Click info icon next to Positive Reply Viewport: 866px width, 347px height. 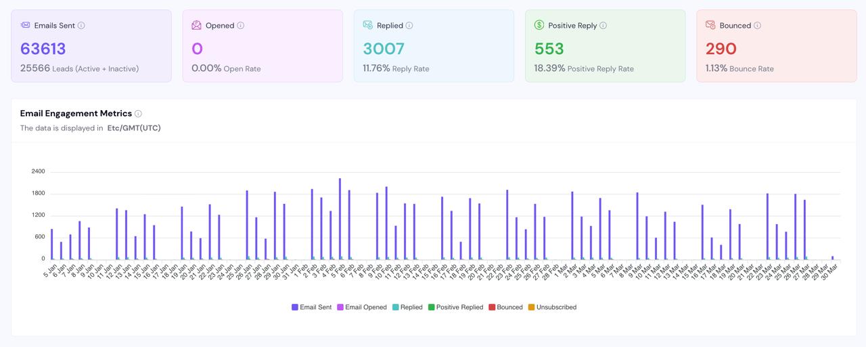[603, 26]
